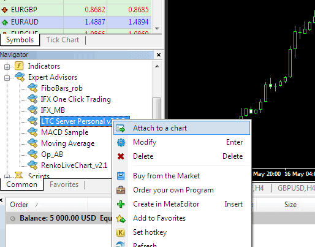Click the Order your own Program briefcase icon
The image size is (315, 247).
(x=121, y=190)
